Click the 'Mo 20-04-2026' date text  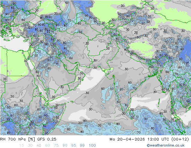coord(127,139)
